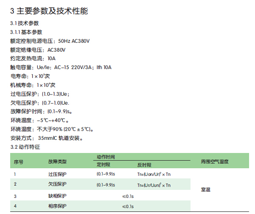Screen dimensions: 255x214
Task: Select the 周围空气湿度 column header
Action: pyautogui.click(x=214, y=161)
